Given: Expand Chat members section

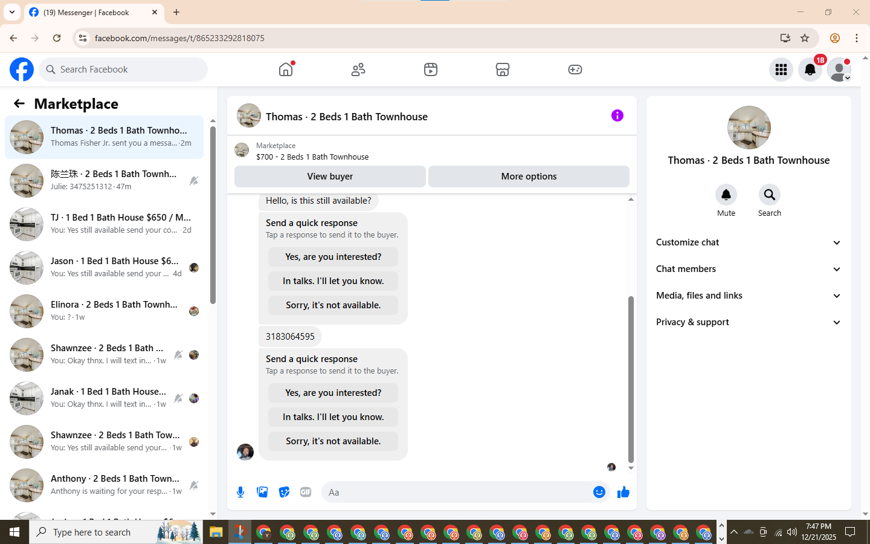Looking at the screenshot, I should [749, 269].
